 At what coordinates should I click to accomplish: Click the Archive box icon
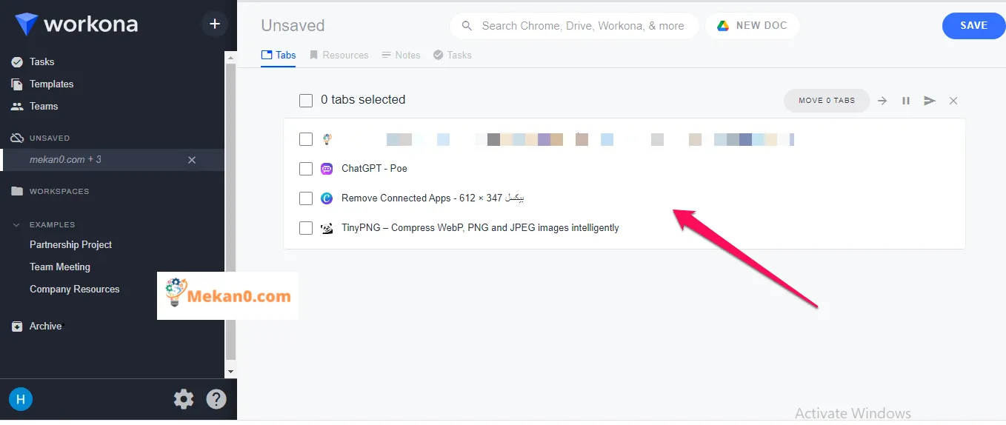click(x=17, y=327)
